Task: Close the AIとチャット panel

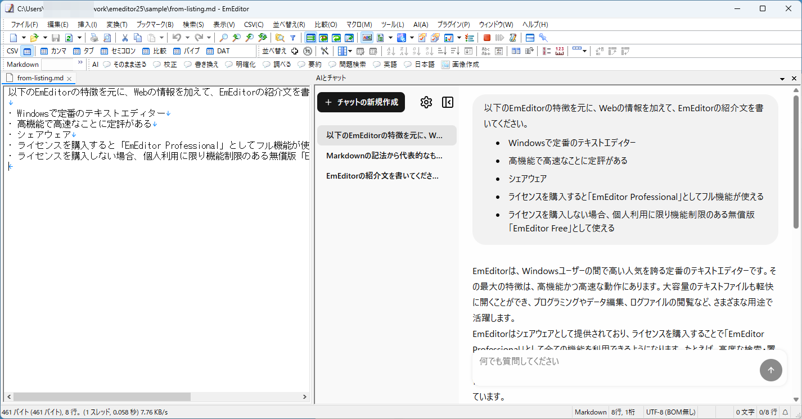Action: coord(794,79)
